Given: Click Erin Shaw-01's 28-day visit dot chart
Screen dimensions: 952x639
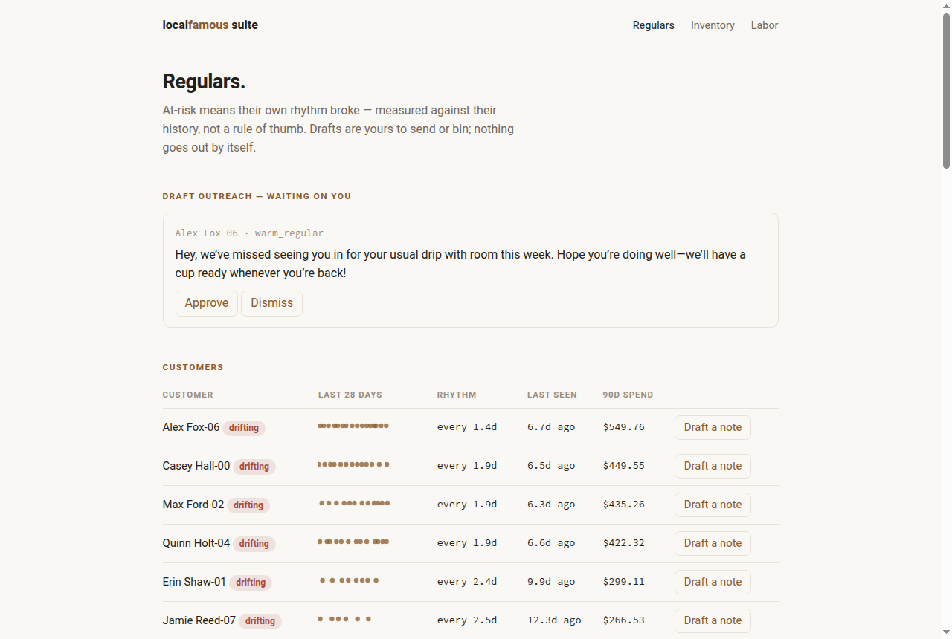Looking at the screenshot, I should [x=349, y=580].
